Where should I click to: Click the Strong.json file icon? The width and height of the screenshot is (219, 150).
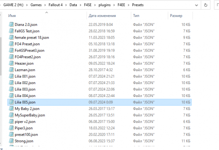pyautogui.click(x=11, y=141)
